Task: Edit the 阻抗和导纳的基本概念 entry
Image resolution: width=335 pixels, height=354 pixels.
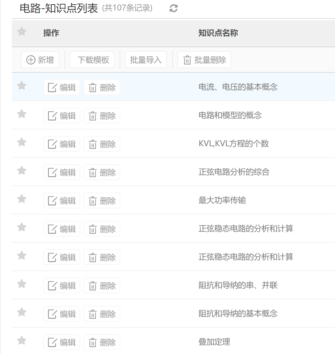Action: [62, 314]
